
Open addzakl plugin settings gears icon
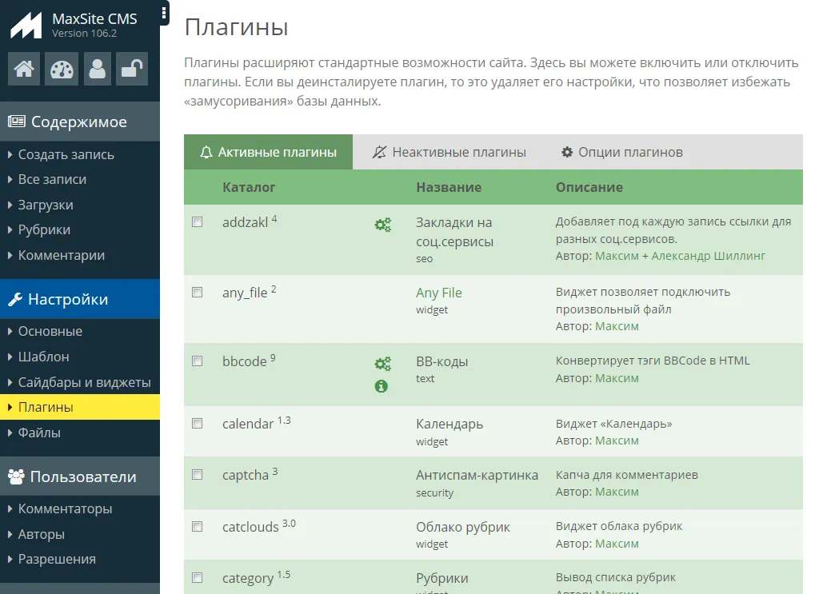tap(382, 225)
